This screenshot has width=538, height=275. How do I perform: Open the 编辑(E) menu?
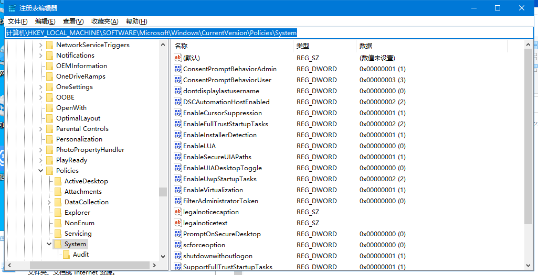[45, 21]
